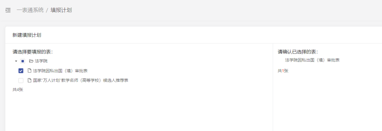Image resolution: width=382 pixels, height=131 pixels.
Task: Toggle the 法学院 parent checkbox
Action: click(x=23, y=61)
